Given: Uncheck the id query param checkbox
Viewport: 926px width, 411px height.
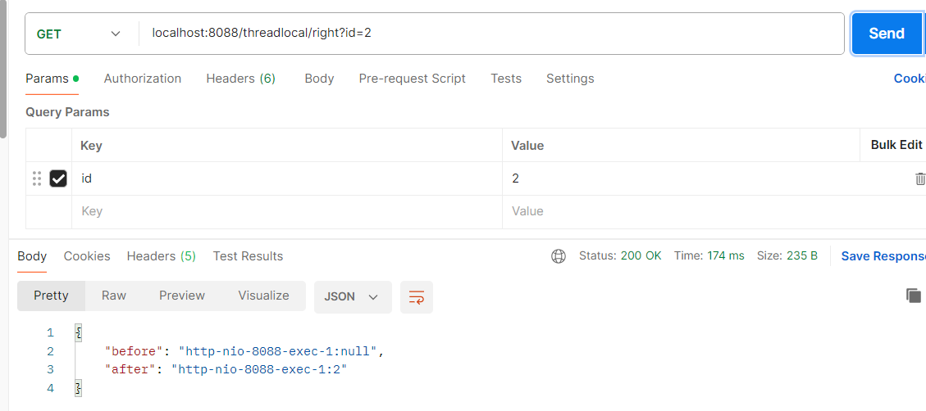Looking at the screenshot, I should 58,178.
